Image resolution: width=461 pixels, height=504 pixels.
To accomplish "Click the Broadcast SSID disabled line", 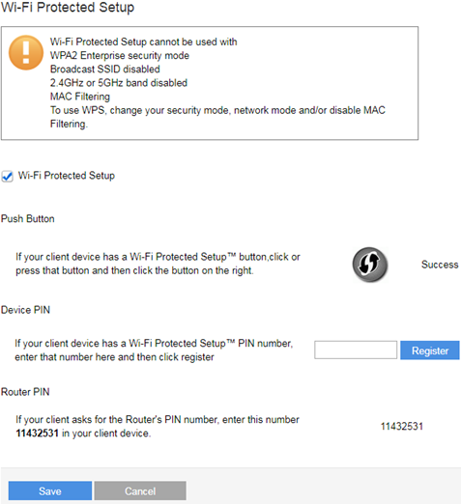I will (105, 70).
